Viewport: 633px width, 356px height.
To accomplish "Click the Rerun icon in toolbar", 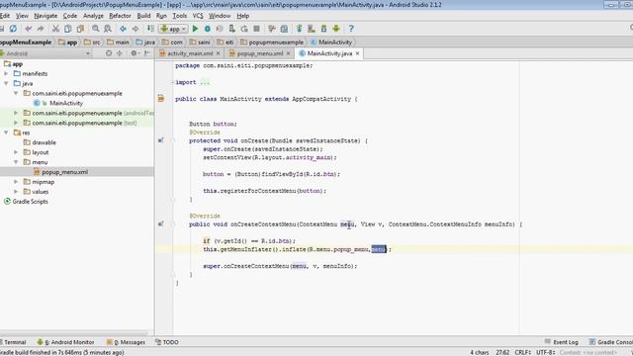I will [244, 29].
